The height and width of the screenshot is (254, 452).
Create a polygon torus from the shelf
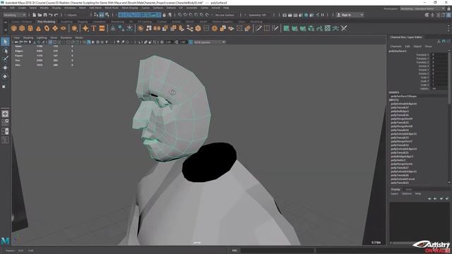(x=47, y=28)
